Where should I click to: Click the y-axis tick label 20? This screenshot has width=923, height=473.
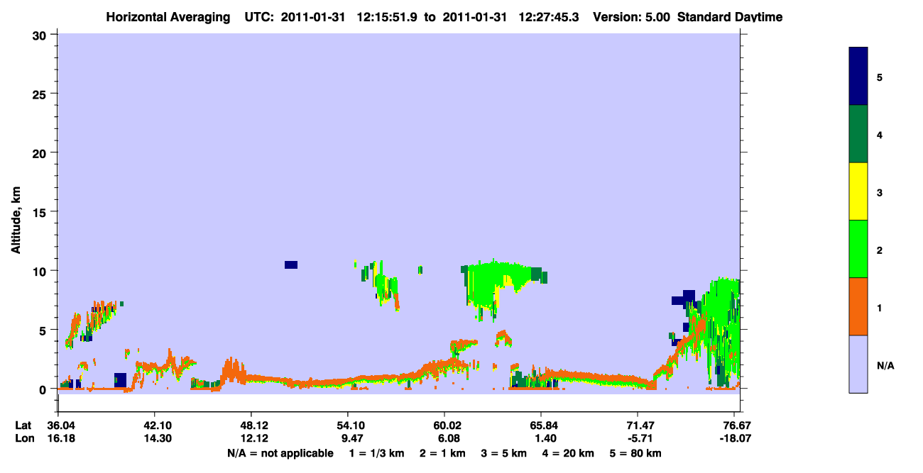pyautogui.click(x=41, y=152)
